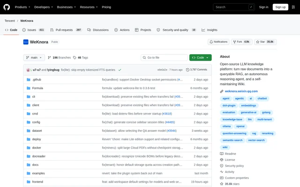
Task: Open the WeKnora breadcrumb link
Action: [x=27, y=21]
